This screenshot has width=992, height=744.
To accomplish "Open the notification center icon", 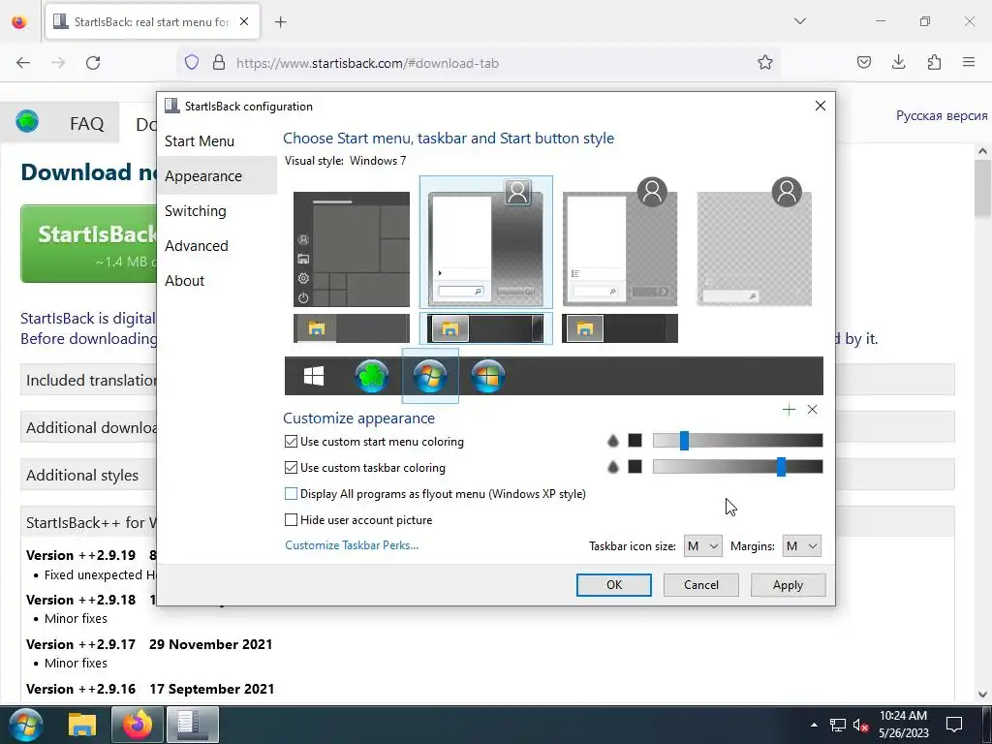I will click(x=954, y=725).
